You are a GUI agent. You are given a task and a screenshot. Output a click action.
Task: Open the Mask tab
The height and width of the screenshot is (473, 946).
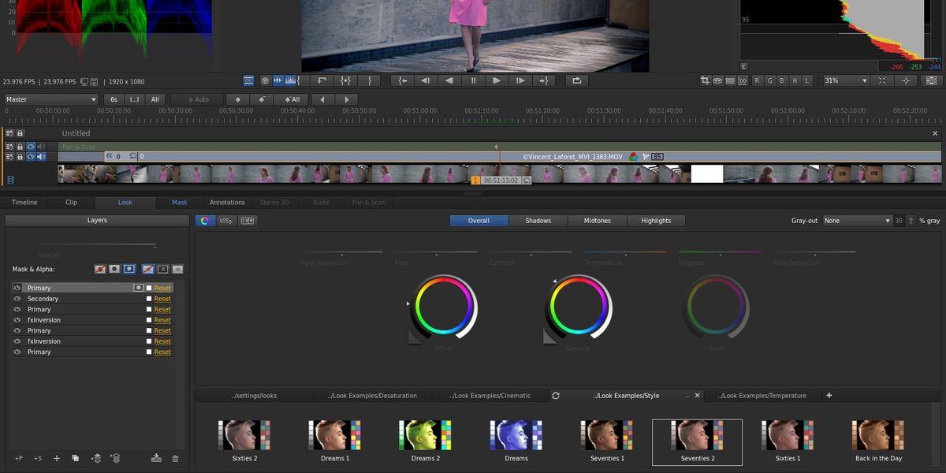tap(180, 203)
